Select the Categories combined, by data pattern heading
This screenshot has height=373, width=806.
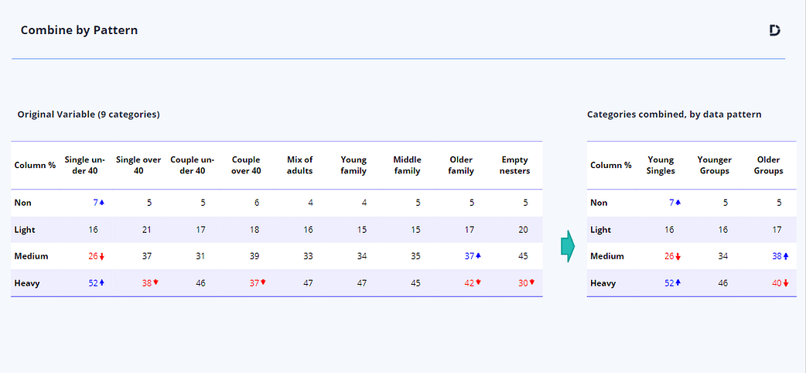(x=674, y=115)
